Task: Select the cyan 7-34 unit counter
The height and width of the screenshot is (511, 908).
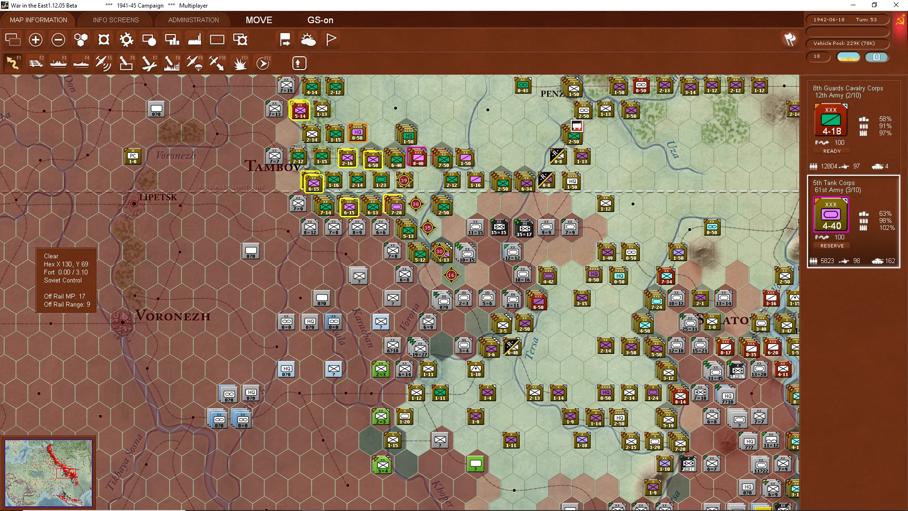Action: (x=666, y=276)
